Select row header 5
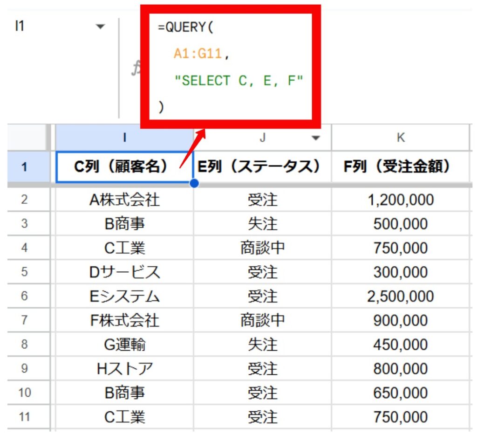 (x=24, y=271)
